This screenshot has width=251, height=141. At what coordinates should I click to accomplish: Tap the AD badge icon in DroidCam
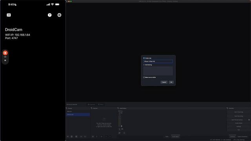point(9,15)
